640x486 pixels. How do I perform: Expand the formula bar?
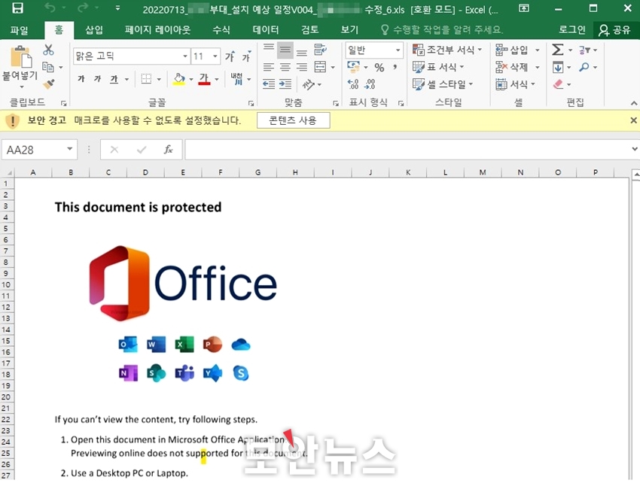point(635,149)
